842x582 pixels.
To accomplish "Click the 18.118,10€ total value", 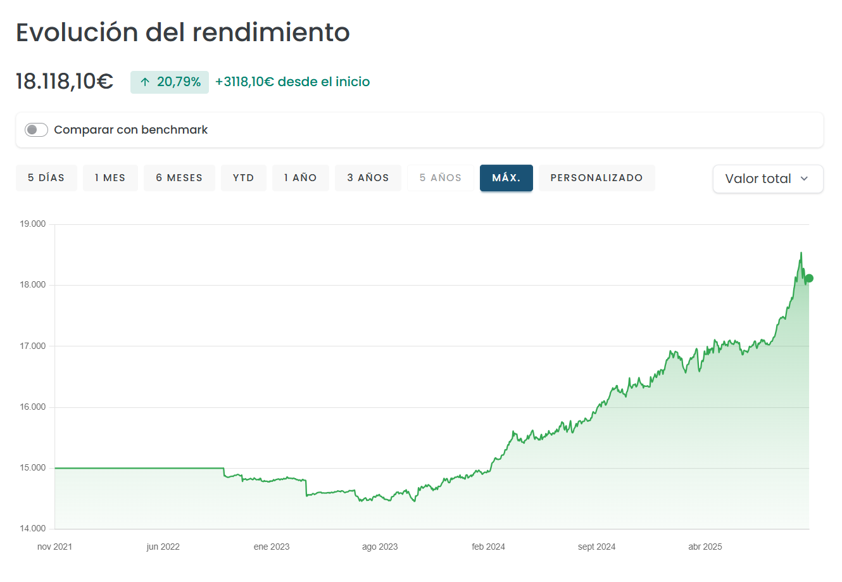I will point(65,82).
